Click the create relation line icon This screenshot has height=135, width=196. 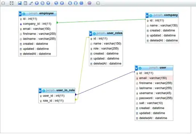point(31,3)
